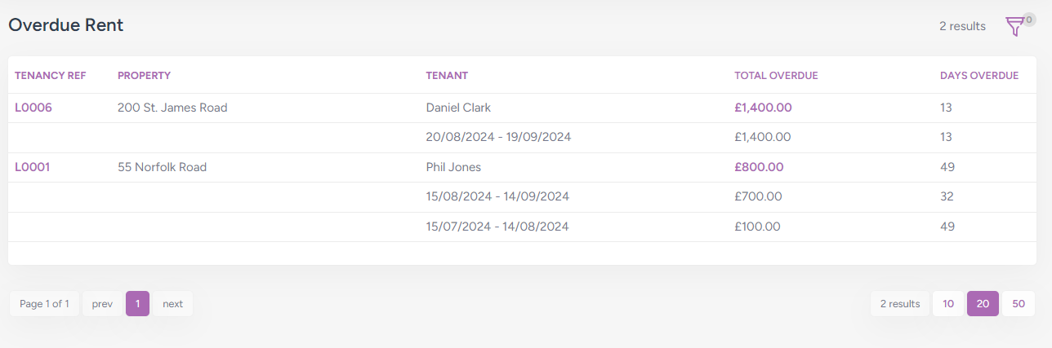Select page number 1
The image size is (1052, 348).
(x=137, y=304)
